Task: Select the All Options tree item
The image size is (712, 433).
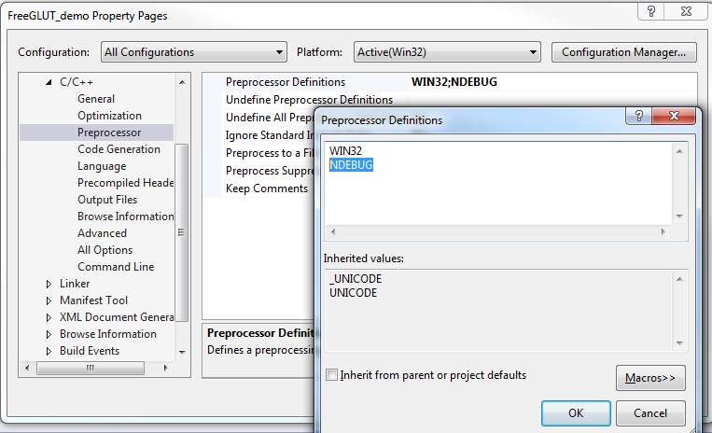Action: [105, 250]
